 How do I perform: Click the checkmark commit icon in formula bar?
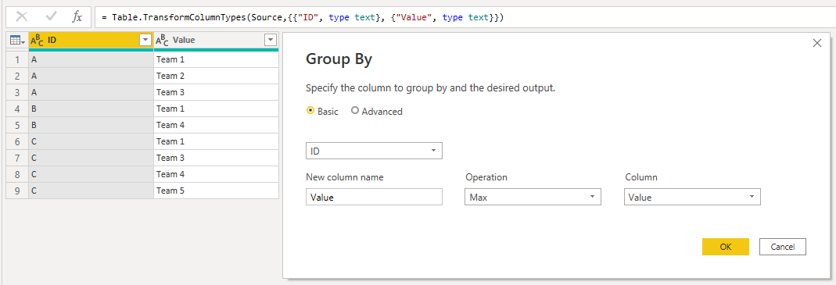coord(52,17)
